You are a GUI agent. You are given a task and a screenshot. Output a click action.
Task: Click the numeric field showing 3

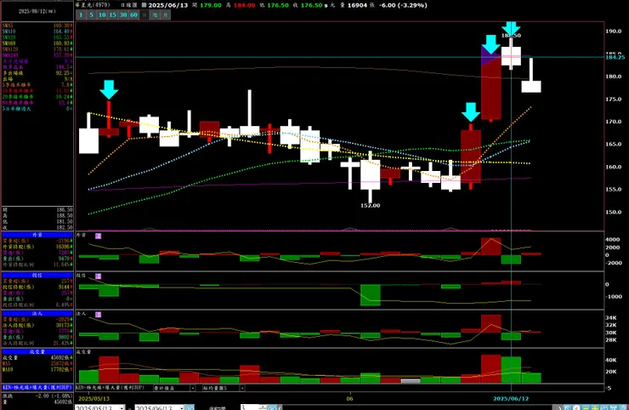(249, 407)
